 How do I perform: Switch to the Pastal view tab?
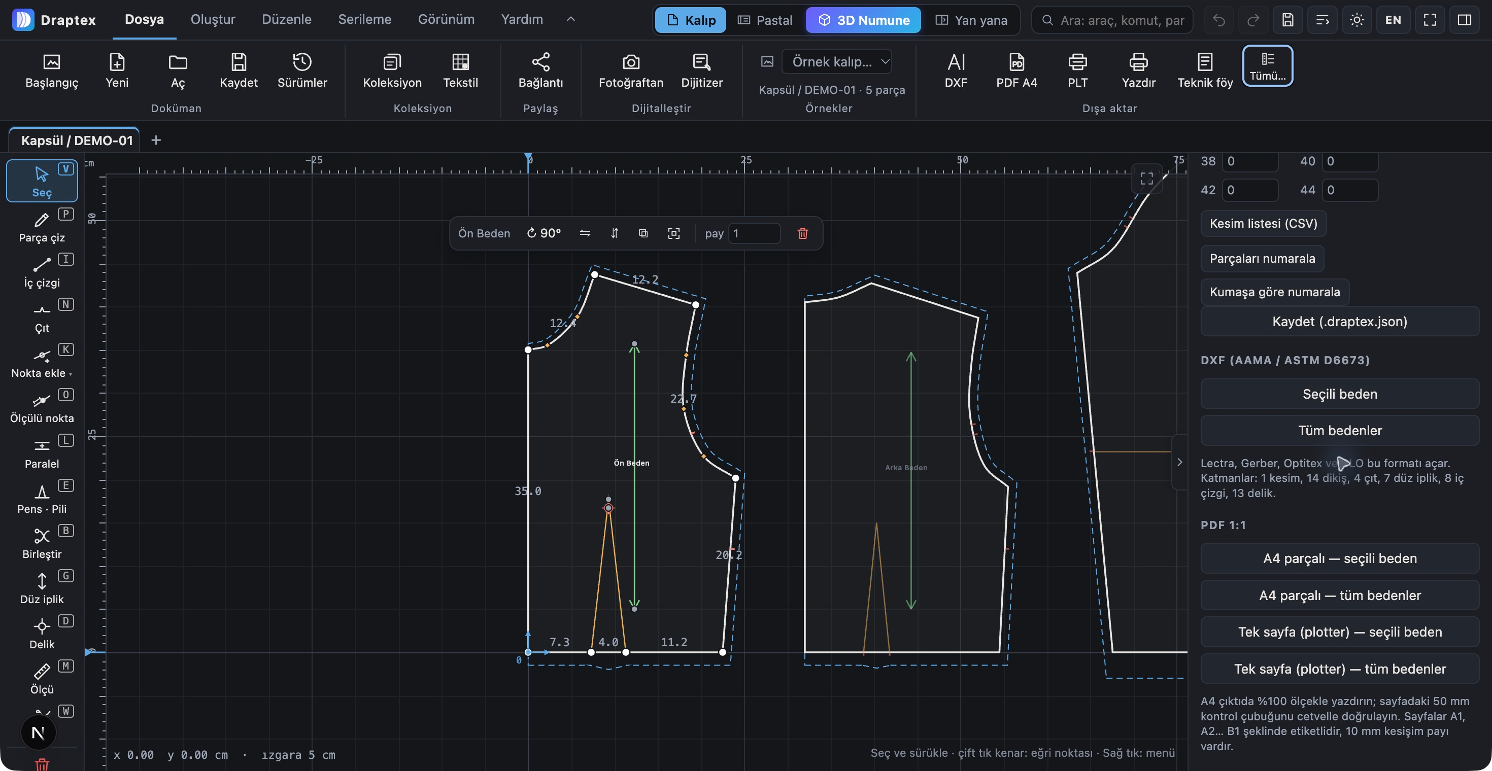pos(765,20)
